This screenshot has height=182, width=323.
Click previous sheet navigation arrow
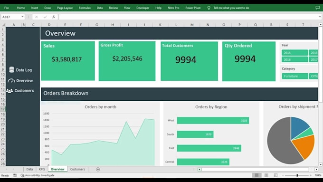point(7,169)
